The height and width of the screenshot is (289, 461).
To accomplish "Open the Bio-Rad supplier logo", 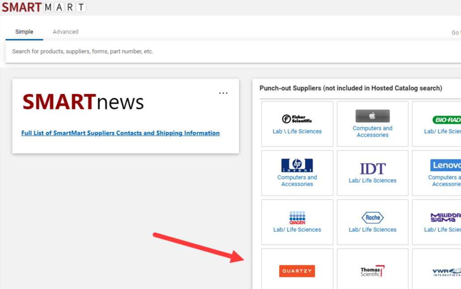I will 447,120.
